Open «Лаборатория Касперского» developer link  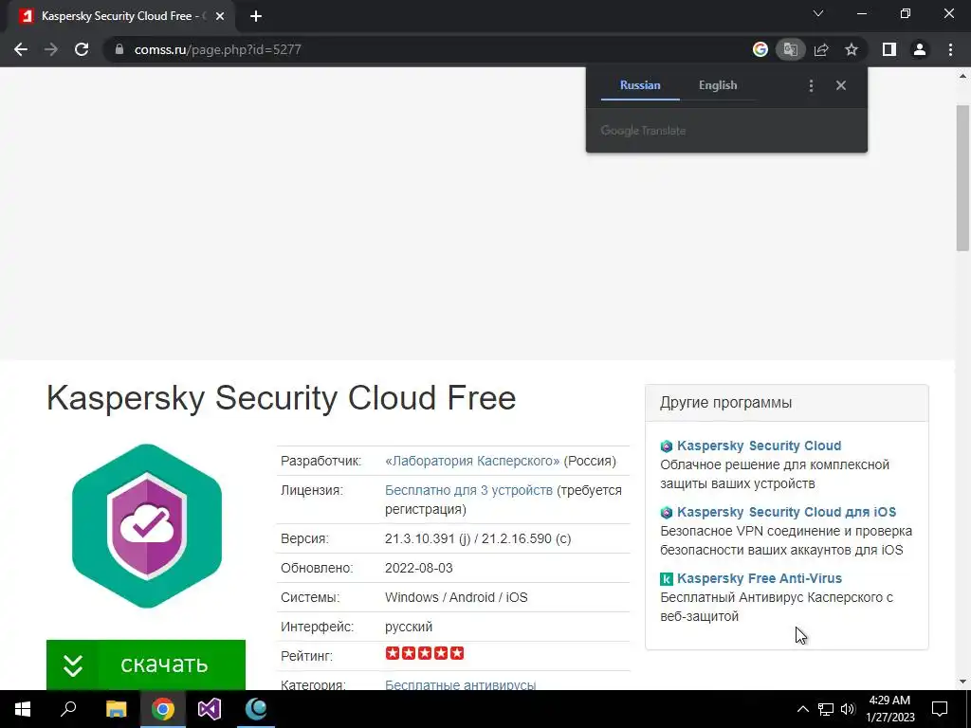tap(472, 462)
